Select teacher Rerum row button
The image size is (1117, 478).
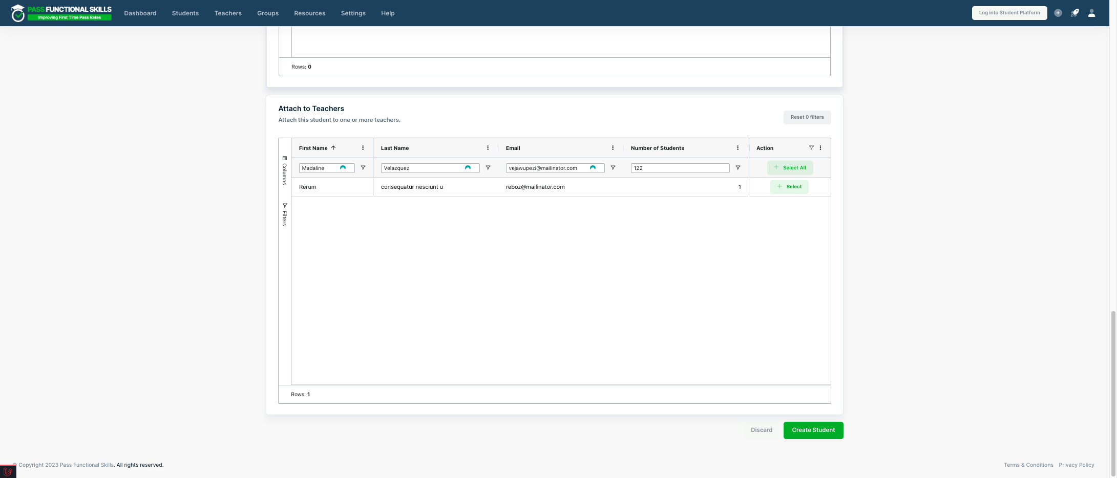789,187
